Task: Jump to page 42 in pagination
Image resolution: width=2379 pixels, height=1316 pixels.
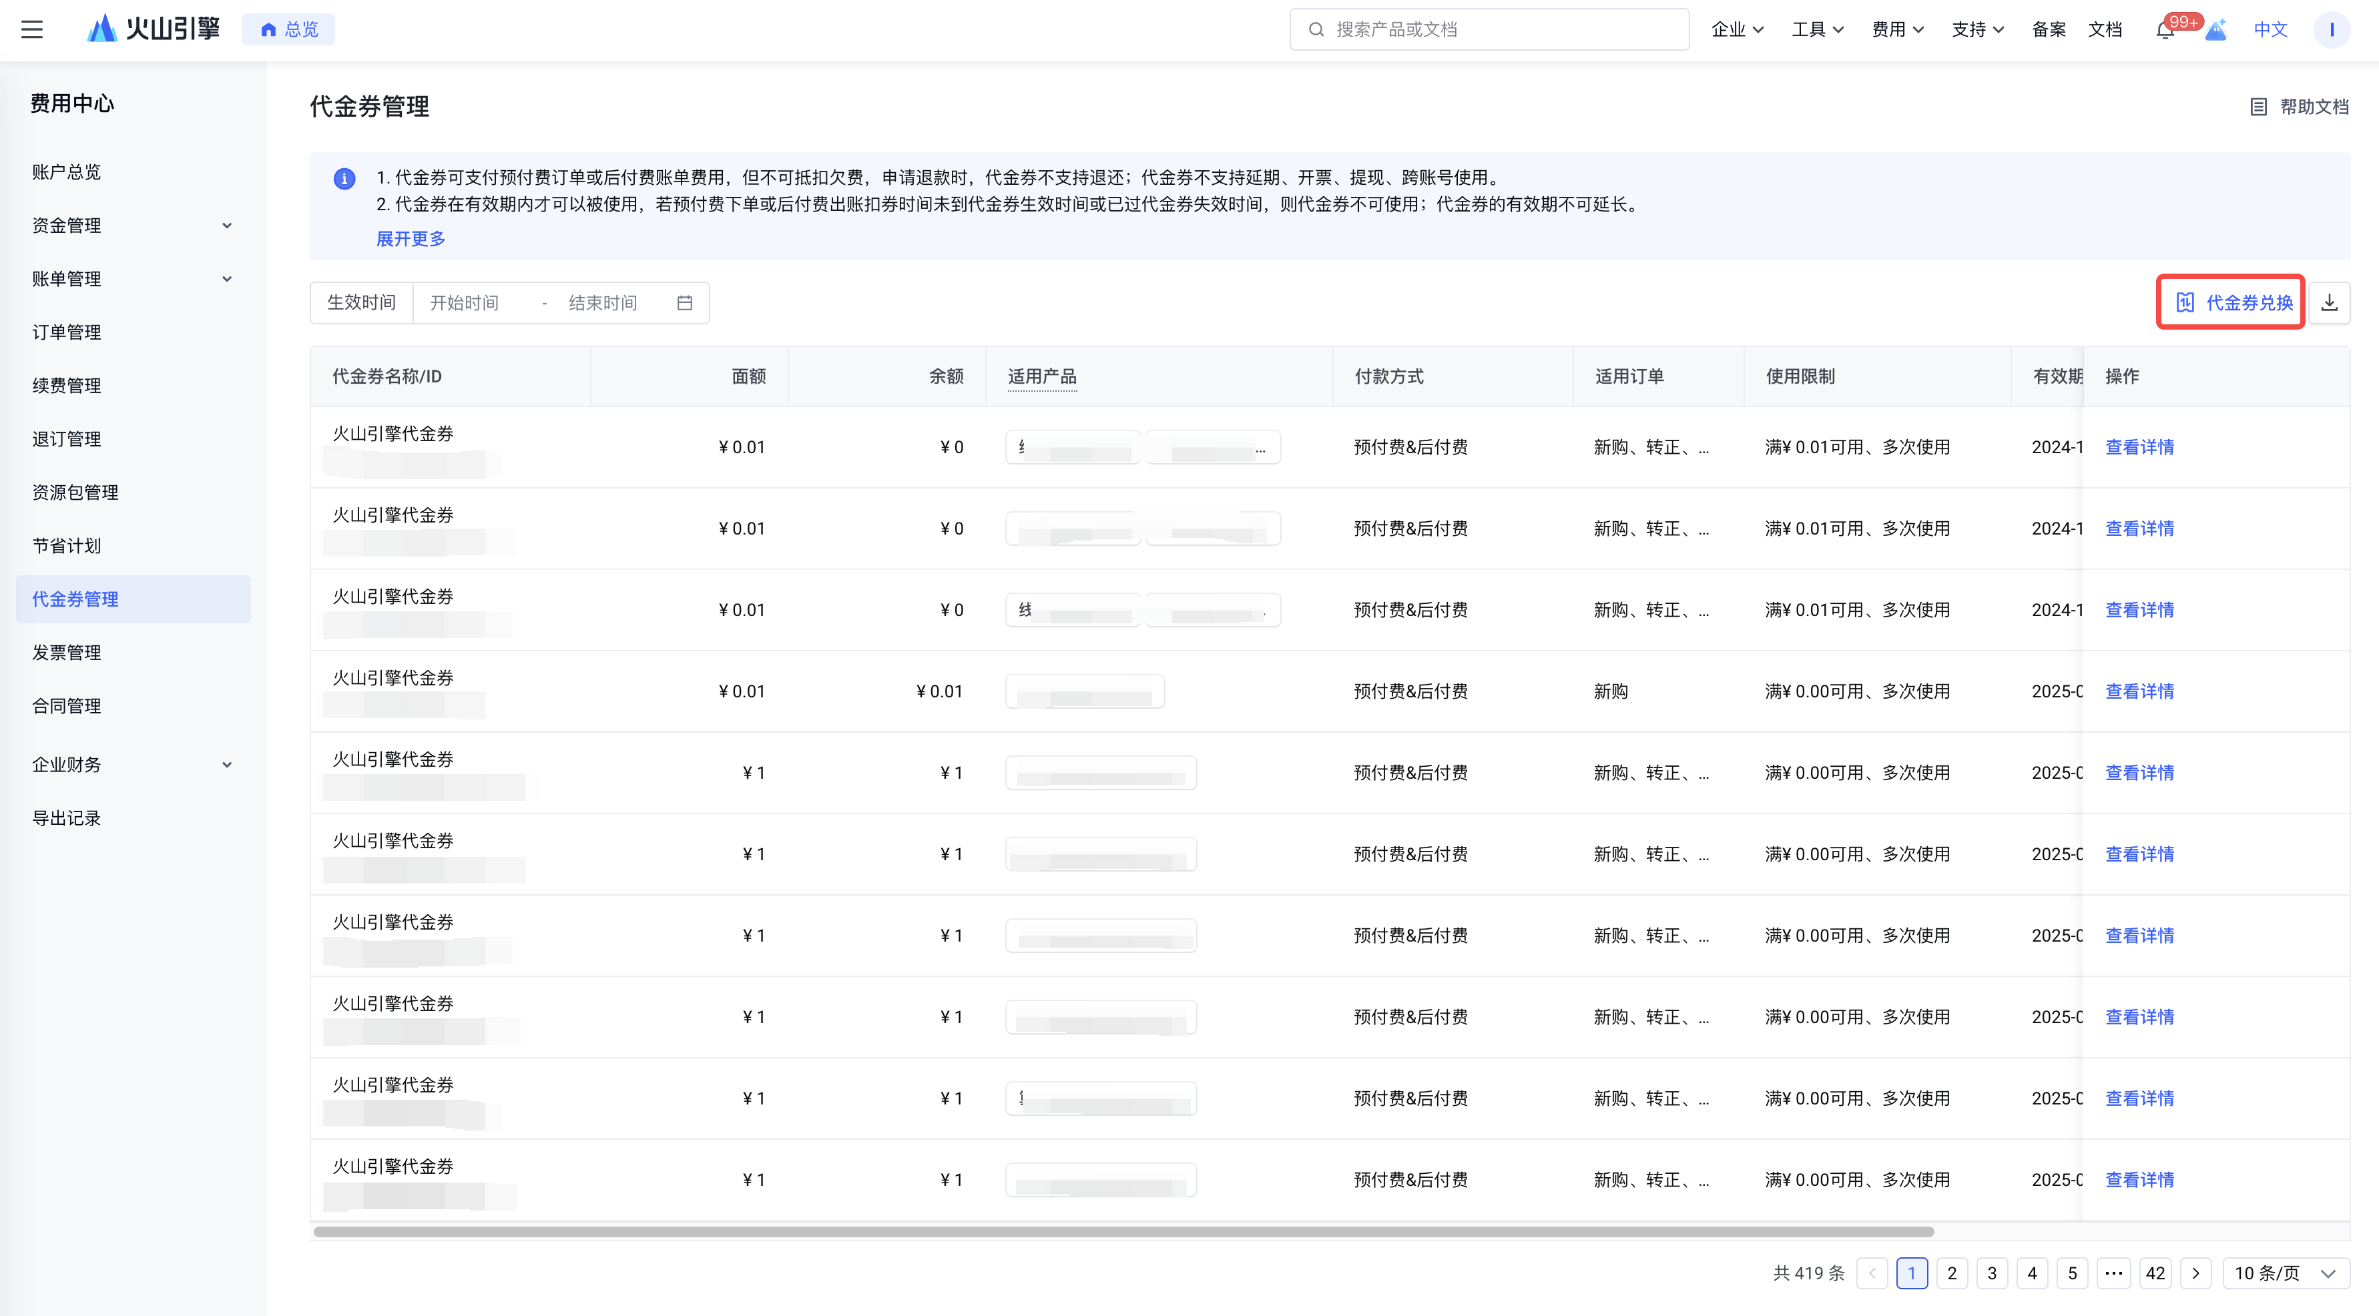Action: pyautogui.click(x=2155, y=1273)
